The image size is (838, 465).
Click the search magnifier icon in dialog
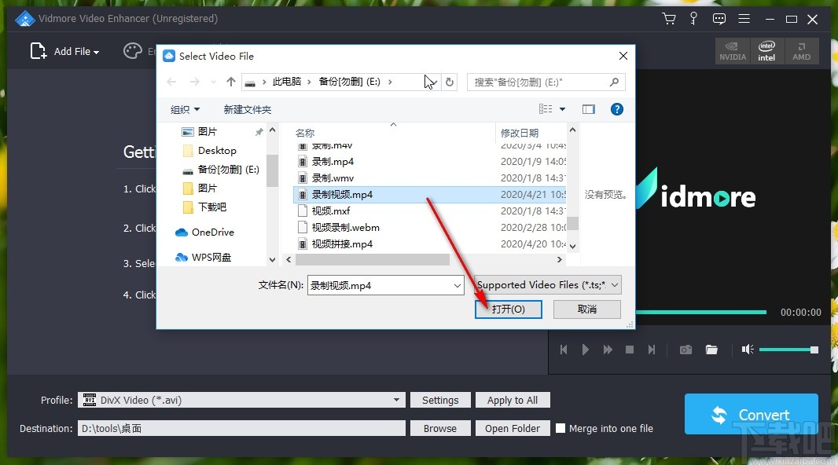(614, 82)
